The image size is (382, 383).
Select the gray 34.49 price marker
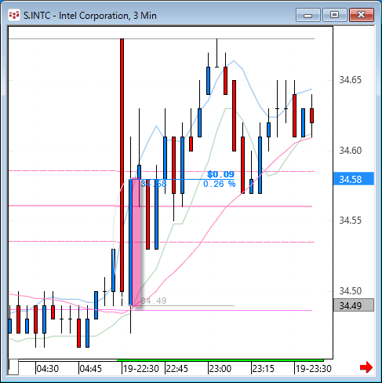[354, 305]
